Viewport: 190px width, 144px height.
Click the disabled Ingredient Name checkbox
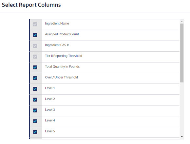pyautogui.click(x=35, y=24)
